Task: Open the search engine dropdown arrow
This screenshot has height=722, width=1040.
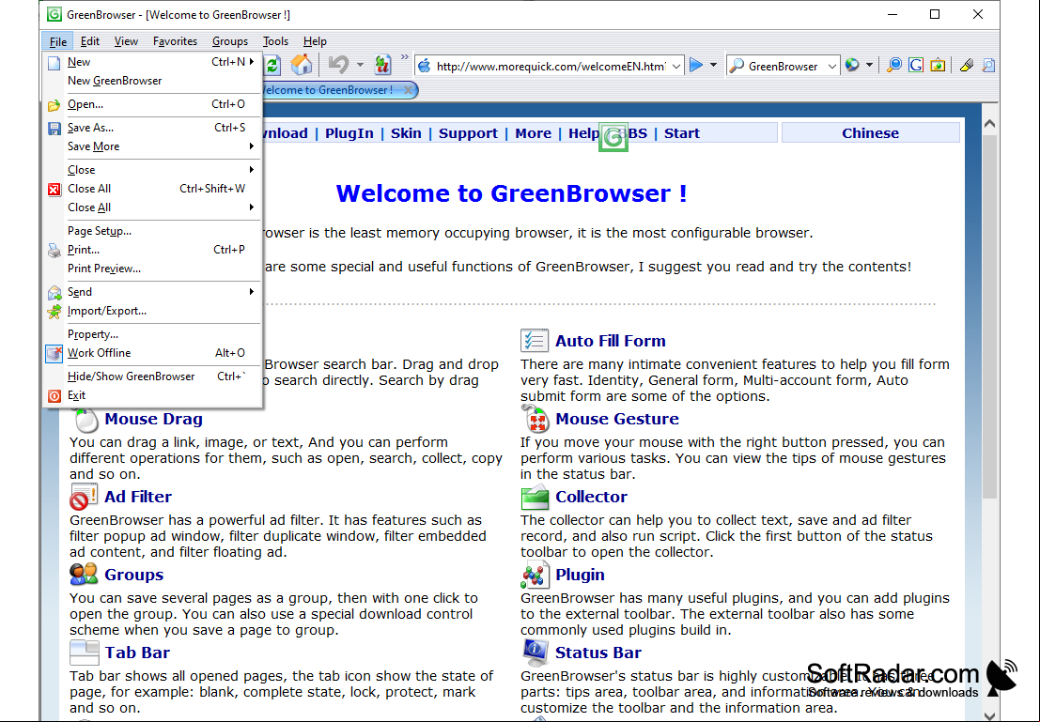Action: (x=869, y=65)
